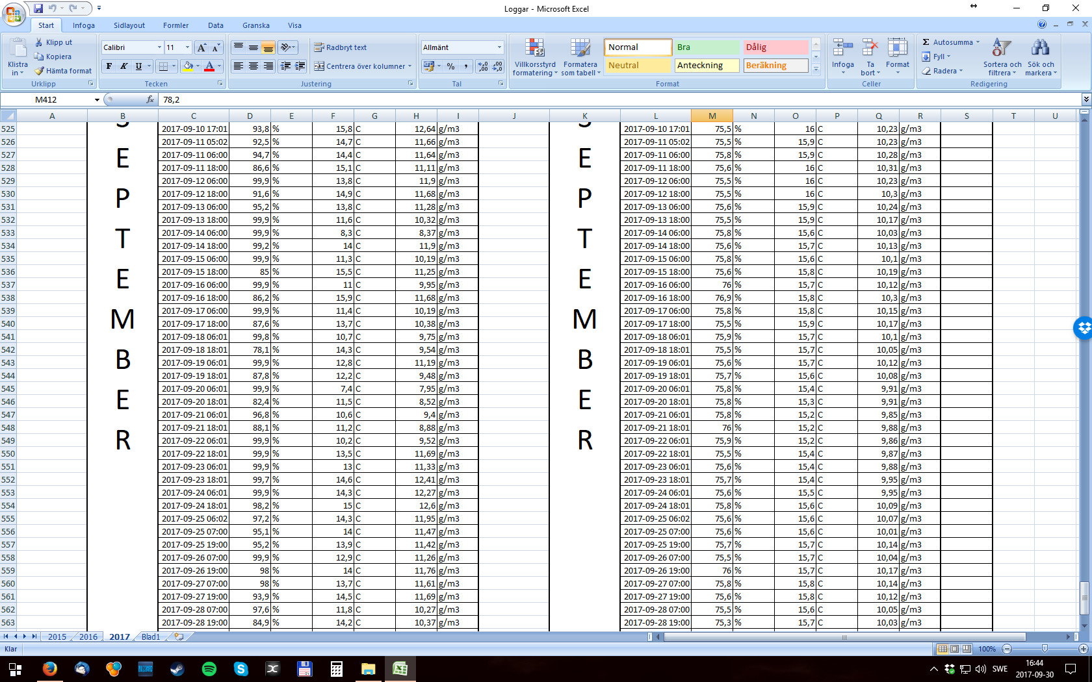Apply percent style number format
This screenshot has height=682, width=1092.
tap(450, 66)
